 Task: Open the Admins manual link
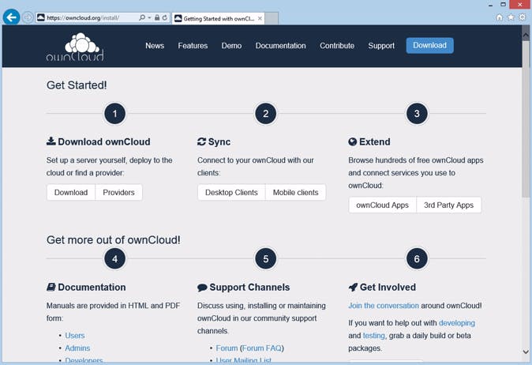77,348
